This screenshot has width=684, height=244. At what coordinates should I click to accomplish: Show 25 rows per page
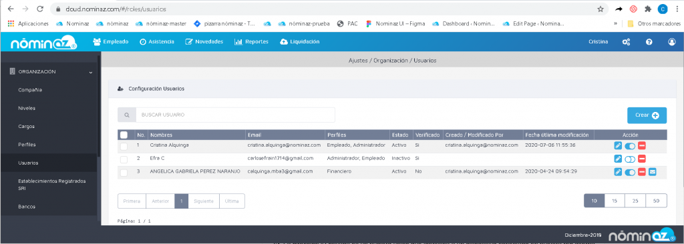[x=635, y=201]
